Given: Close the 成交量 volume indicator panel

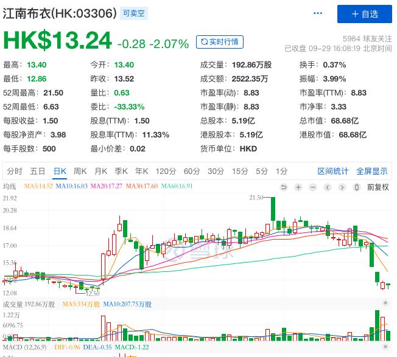Looking at the screenshot, I should point(385,303).
